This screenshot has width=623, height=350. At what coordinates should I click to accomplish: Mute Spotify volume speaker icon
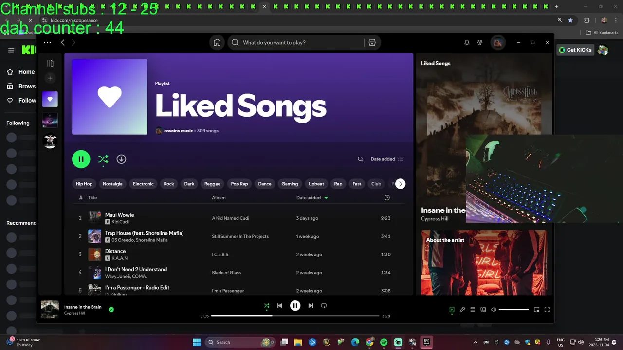click(494, 310)
